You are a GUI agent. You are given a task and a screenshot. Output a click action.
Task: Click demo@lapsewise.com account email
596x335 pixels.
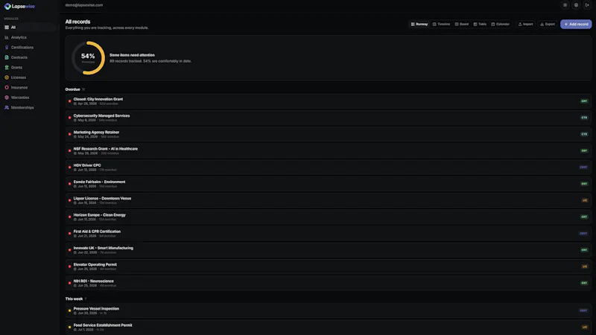[x=84, y=5]
